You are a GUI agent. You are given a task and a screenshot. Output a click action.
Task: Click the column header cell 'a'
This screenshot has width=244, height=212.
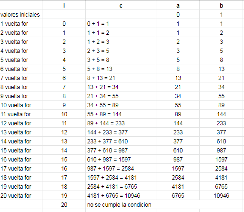pyautogui.click(x=178, y=5)
